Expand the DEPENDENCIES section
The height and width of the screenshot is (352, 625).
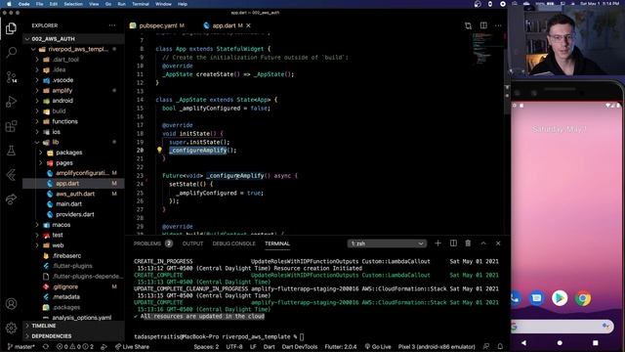click(74, 336)
